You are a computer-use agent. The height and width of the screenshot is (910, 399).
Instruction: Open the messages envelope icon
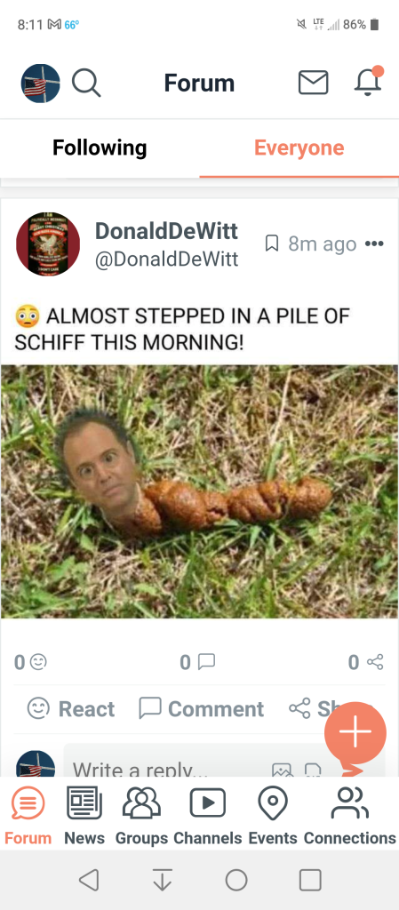click(313, 83)
